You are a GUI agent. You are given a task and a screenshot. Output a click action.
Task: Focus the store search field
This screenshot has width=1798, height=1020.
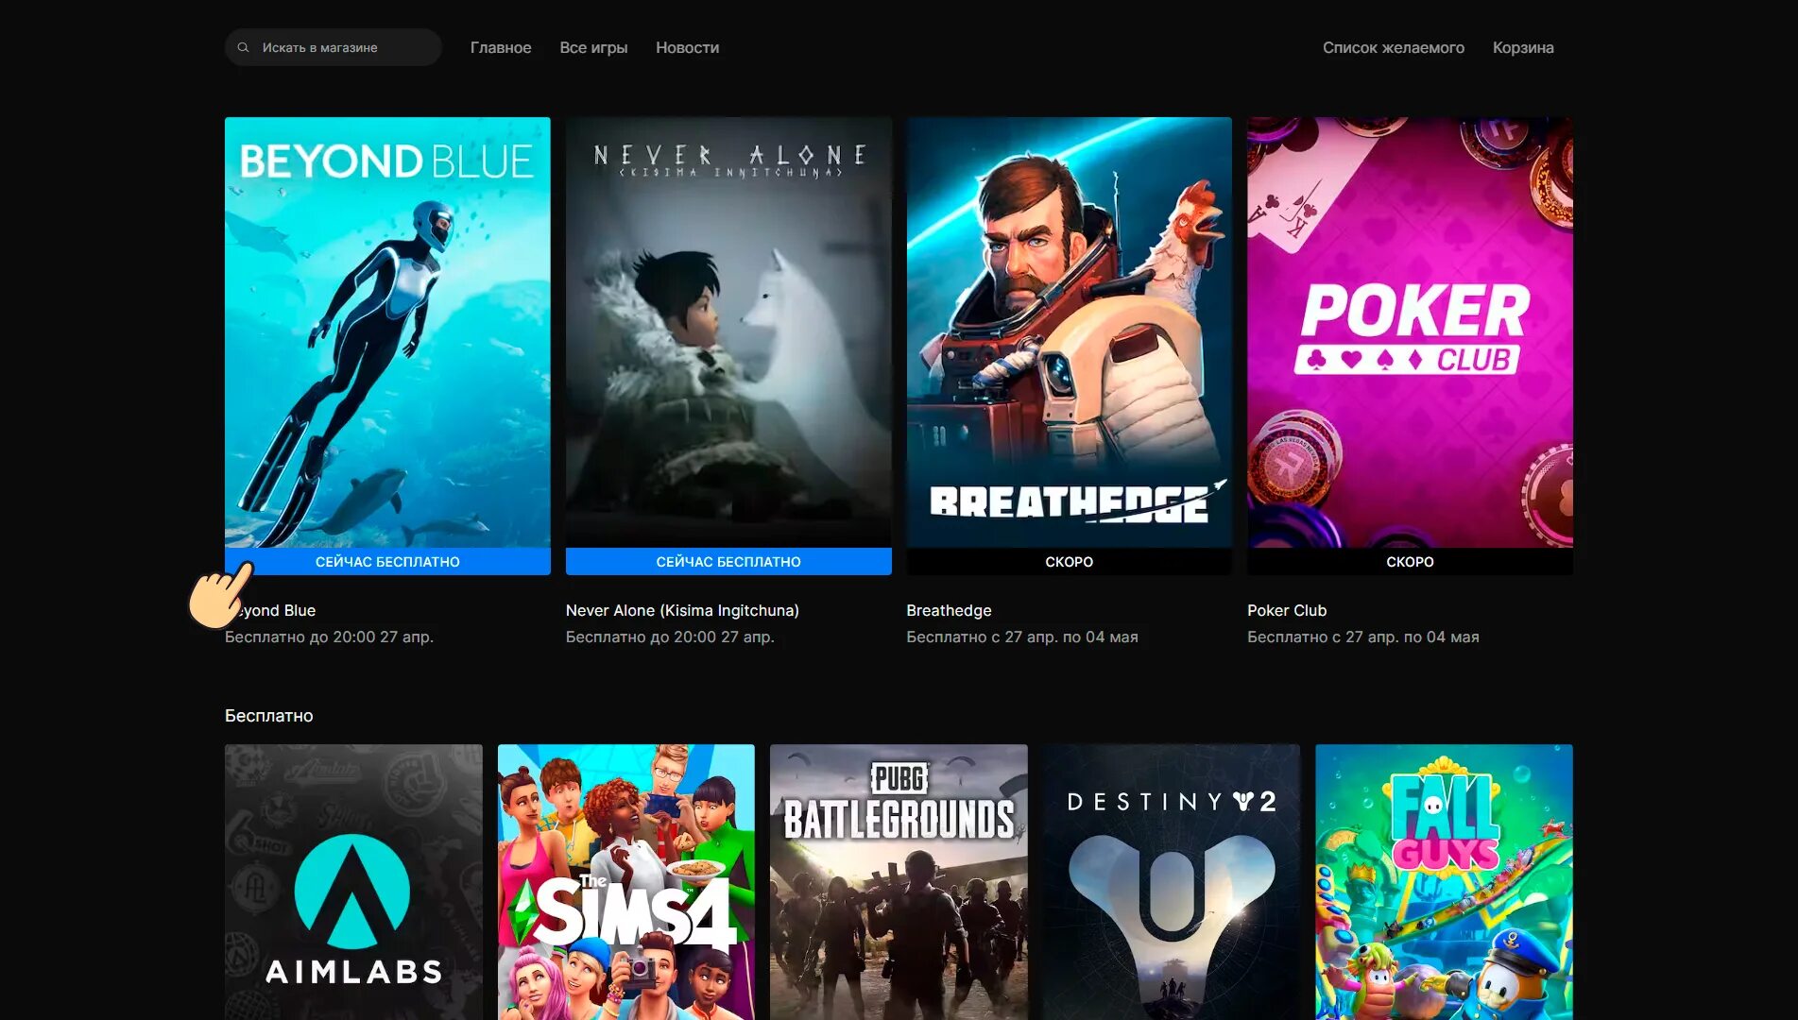333,47
